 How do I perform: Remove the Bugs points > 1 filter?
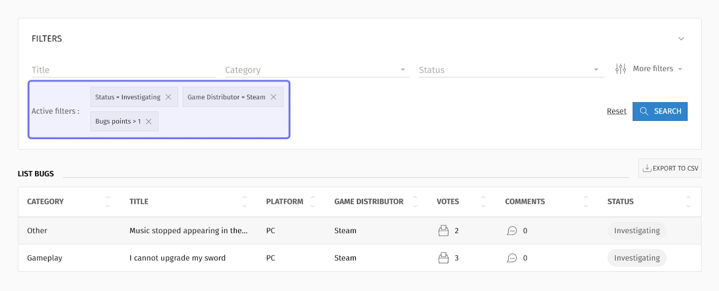[x=149, y=121]
